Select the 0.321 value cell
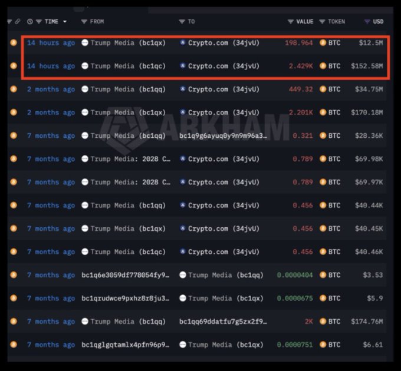 coord(303,136)
